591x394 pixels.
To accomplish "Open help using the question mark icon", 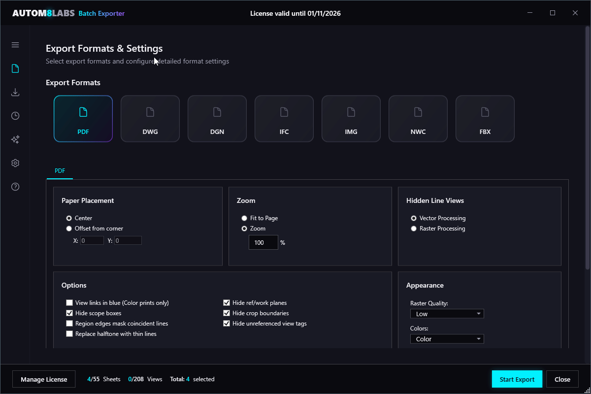I will pyautogui.click(x=15, y=187).
